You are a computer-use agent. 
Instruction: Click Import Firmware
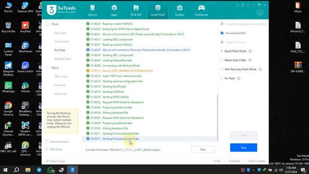click(x=233, y=42)
